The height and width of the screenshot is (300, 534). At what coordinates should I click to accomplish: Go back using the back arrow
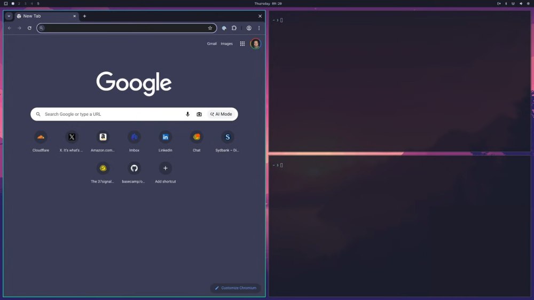(10, 28)
